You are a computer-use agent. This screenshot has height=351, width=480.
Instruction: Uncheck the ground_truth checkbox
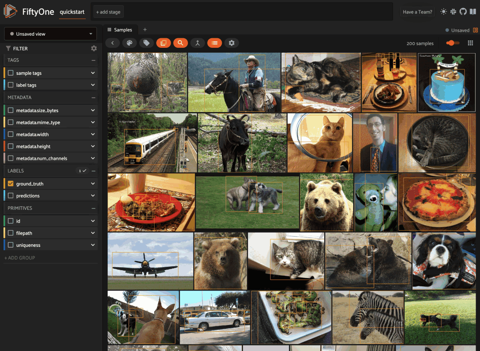pyautogui.click(x=11, y=183)
